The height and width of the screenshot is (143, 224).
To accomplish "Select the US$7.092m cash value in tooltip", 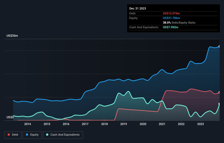I will point(171,27).
